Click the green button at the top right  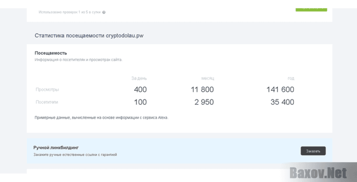(311, 10)
